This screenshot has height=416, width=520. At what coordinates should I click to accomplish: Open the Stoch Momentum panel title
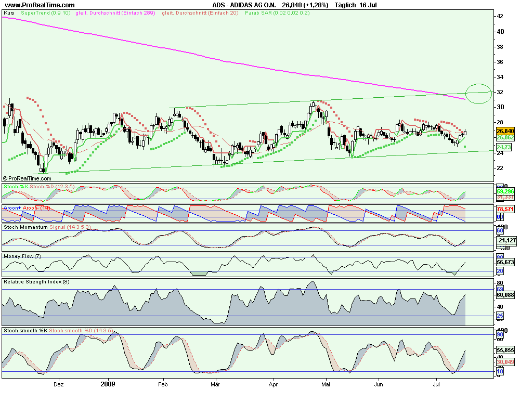pos(25,227)
